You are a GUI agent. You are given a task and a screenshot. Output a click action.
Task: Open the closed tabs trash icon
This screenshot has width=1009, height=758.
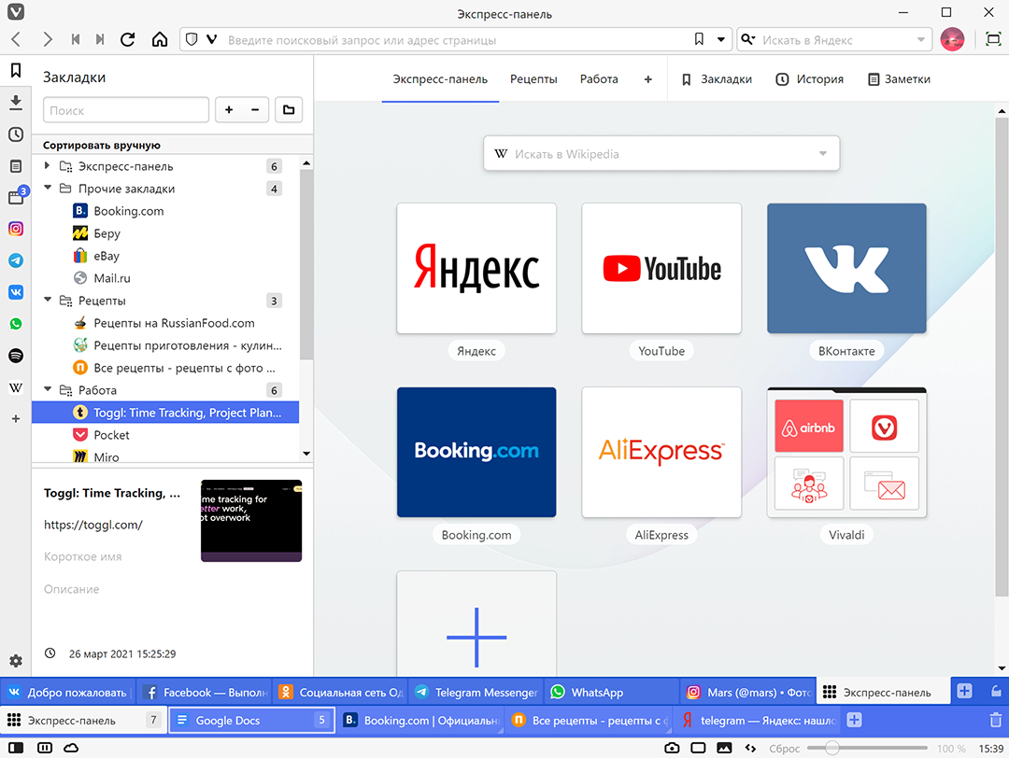pyautogui.click(x=996, y=720)
